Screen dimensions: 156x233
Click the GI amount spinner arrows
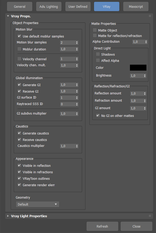145,108
